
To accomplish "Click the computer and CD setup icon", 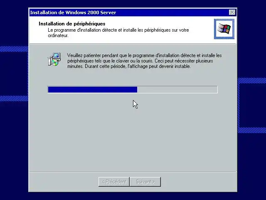I will 54,59.
